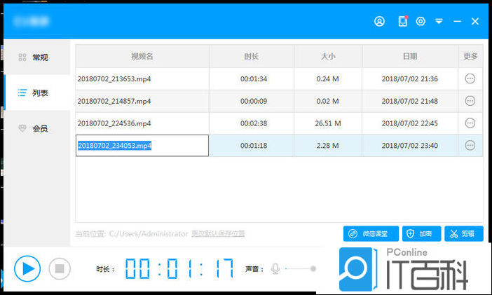Open more options for 20180702_214857.mp4

pyautogui.click(x=470, y=101)
